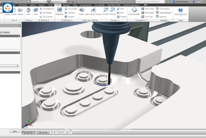Choose the 2D Adaptive milling tool

[x=47, y=9]
